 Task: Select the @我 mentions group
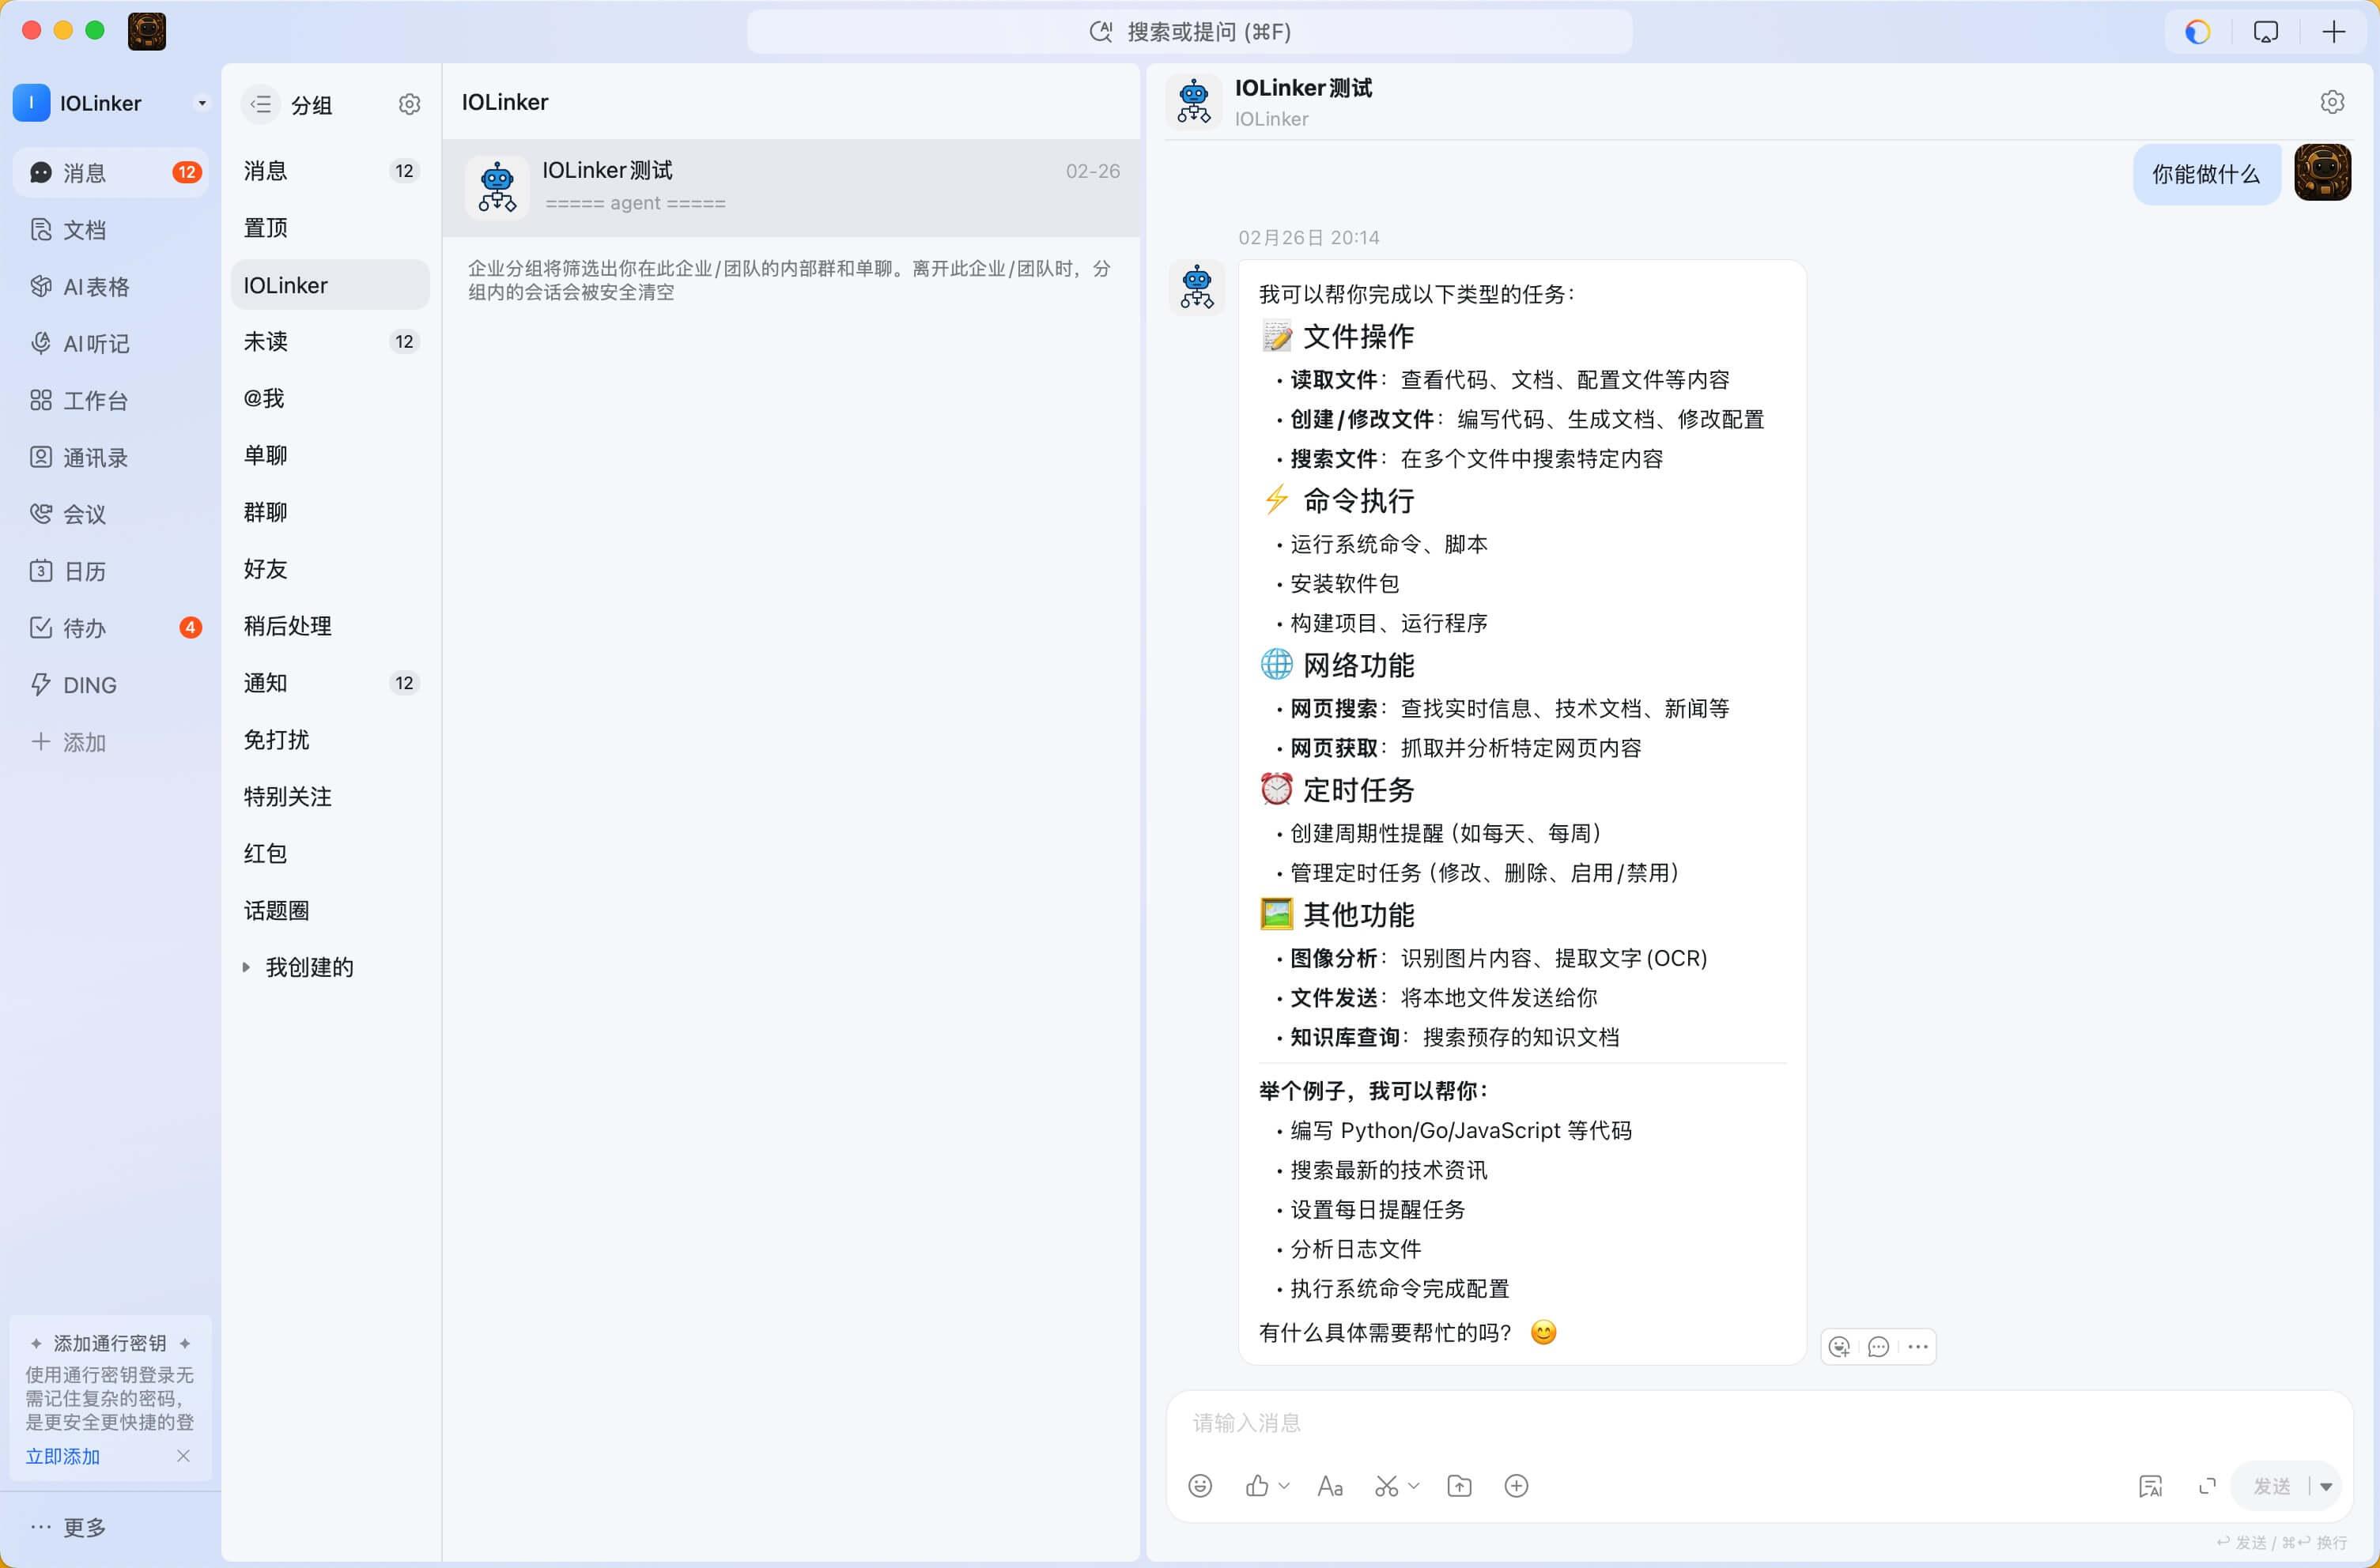(331, 399)
